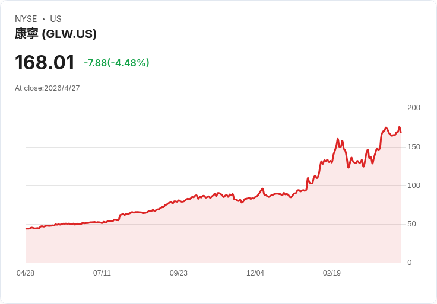The height and width of the screenshot is (304, 437).
Task: Select the 168.01 price value
Action: pyautogui.click(x=45, y=62)
